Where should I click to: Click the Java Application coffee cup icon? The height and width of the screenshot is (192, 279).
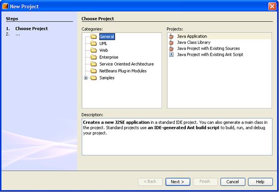click(171, 36)
